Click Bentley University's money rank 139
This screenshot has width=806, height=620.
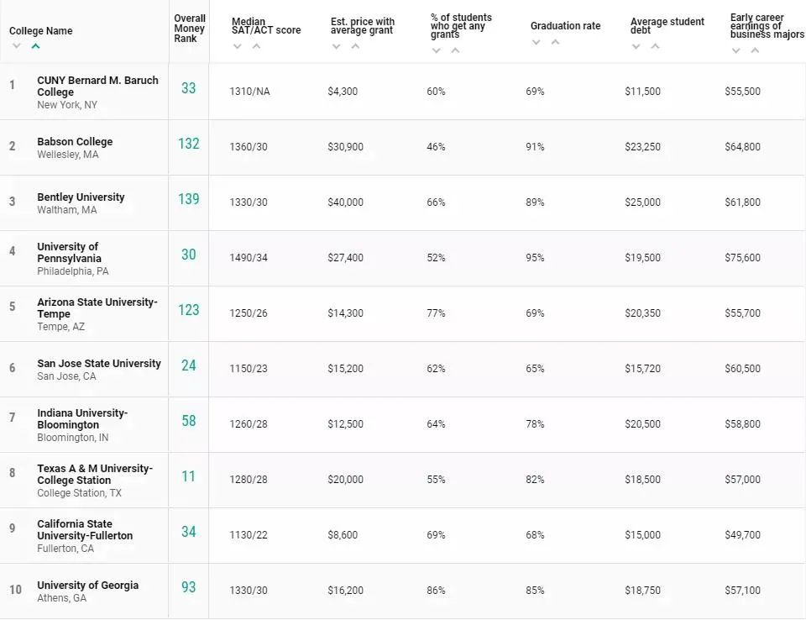[189, 199]
